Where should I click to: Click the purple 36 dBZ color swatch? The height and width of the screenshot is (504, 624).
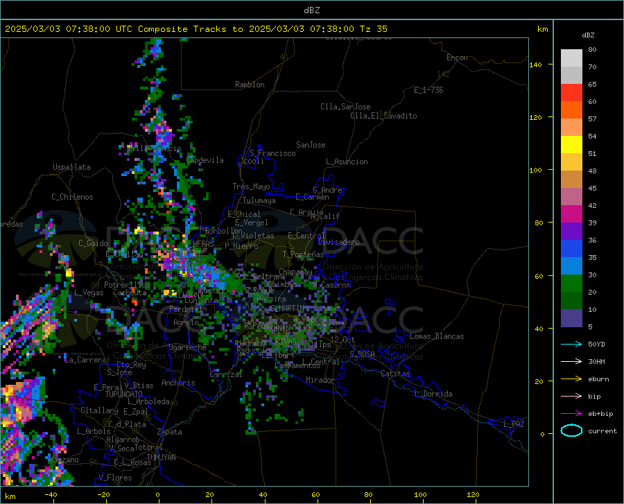coord(571,231)
